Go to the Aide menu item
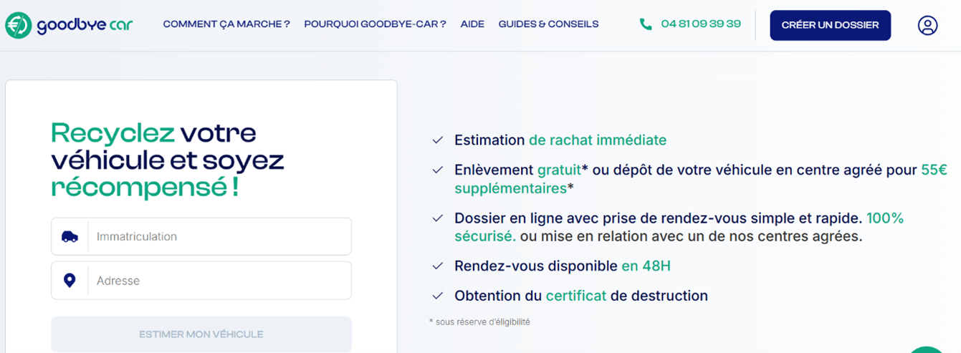Image resolution: width=961 pixels, height=353 pixels. click(472, 24)
